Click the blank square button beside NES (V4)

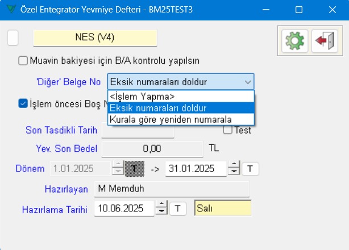pos(13,38)
